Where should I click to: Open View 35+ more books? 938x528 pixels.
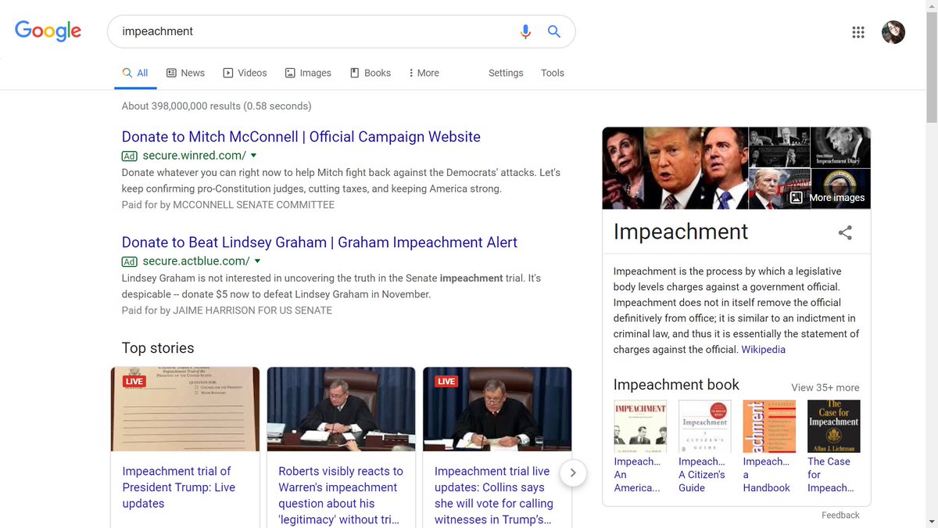825,387
